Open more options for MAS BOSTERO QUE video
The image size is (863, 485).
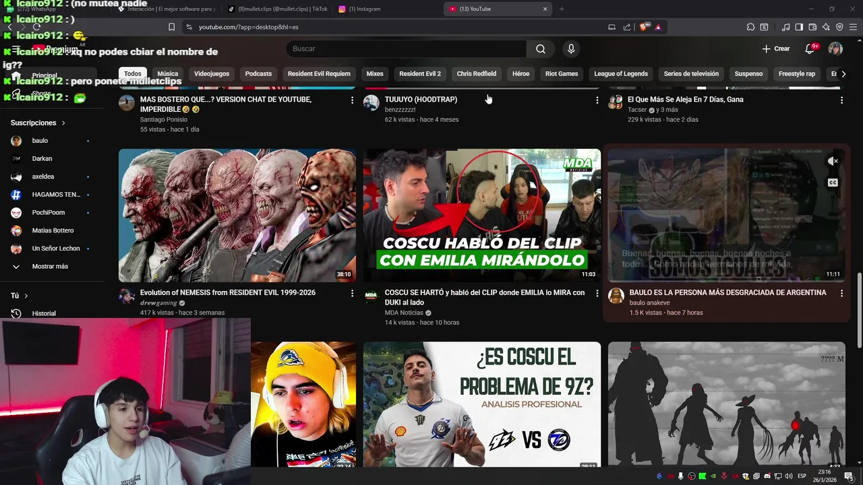point(352,100)
